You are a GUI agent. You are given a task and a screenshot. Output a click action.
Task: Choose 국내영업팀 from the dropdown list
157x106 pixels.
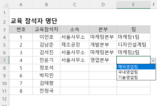[136, 72]
